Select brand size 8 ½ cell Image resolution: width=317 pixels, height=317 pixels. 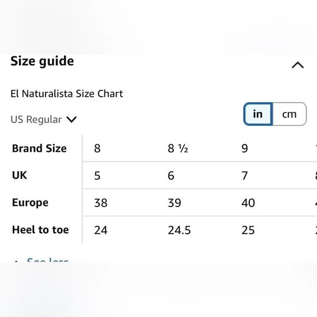pyautogui.click(x=178, y=149)
